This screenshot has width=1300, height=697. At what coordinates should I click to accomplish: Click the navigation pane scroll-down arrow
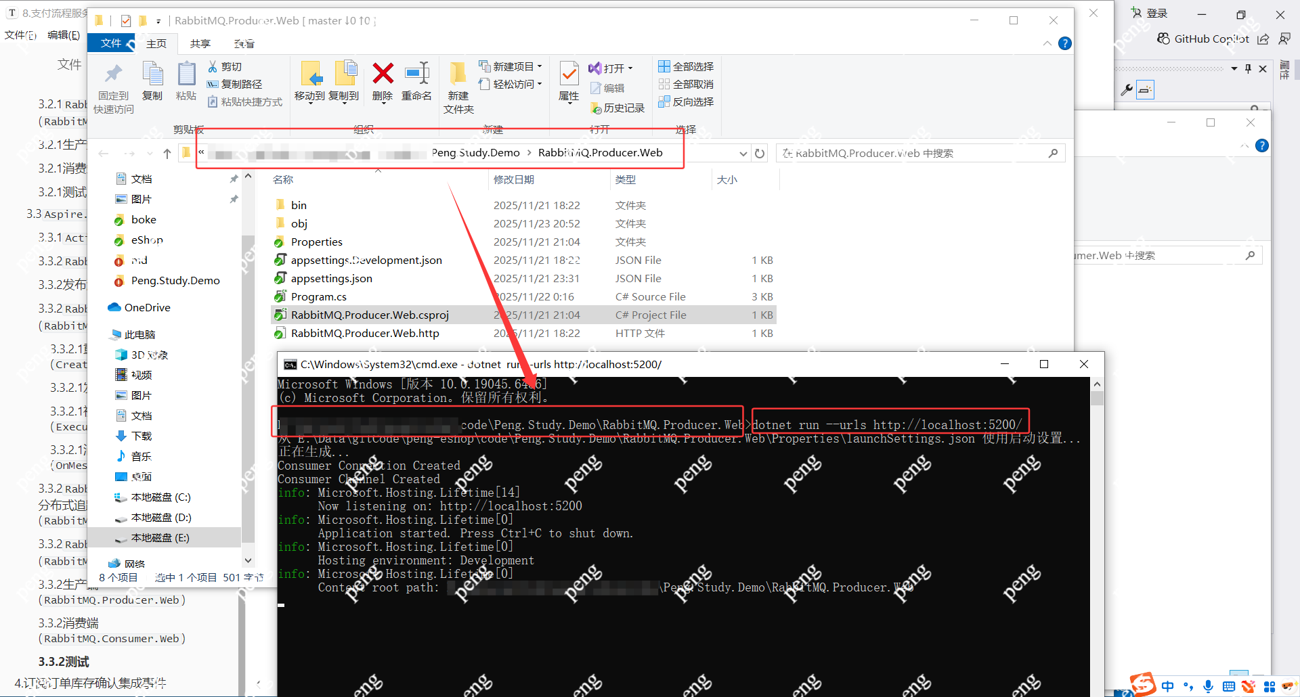pos(248,560)
